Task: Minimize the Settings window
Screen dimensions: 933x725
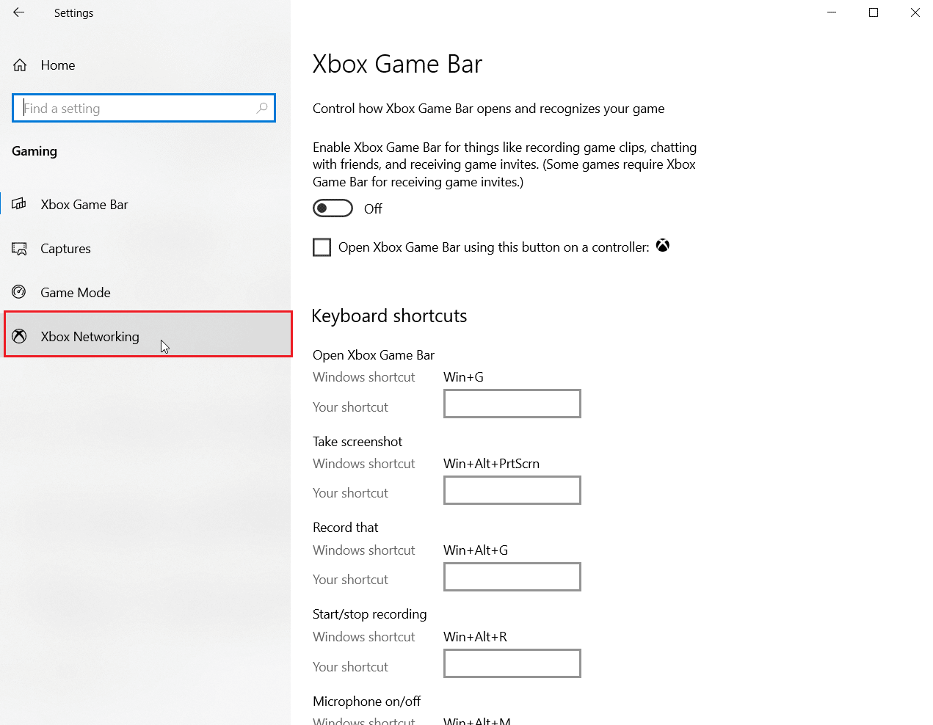Action: coord(832,12)
